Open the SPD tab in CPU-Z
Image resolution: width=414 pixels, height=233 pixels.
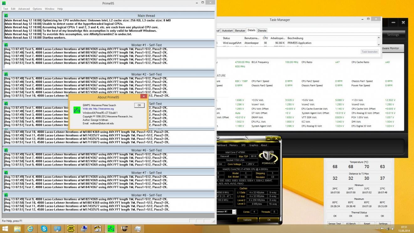pos(243,145)
